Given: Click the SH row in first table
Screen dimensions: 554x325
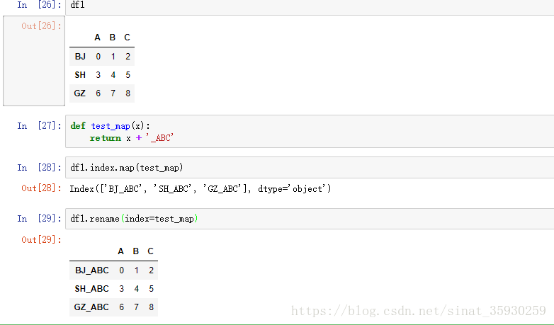Looking at the screenshot, I should coord(80,75).
